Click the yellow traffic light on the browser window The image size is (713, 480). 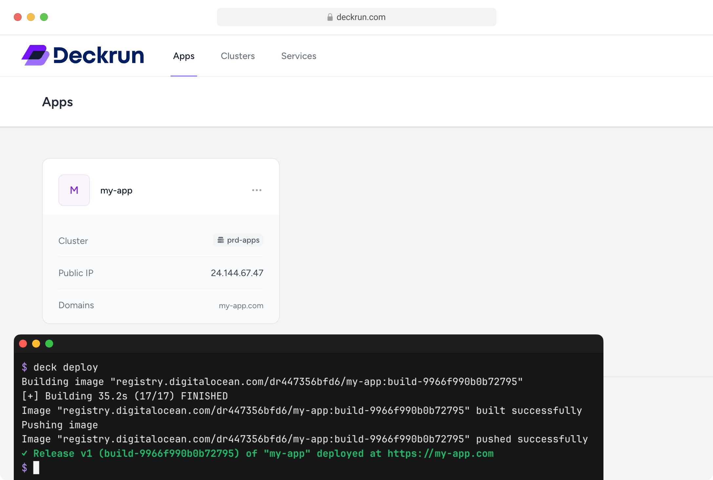[x=31, y=17]
